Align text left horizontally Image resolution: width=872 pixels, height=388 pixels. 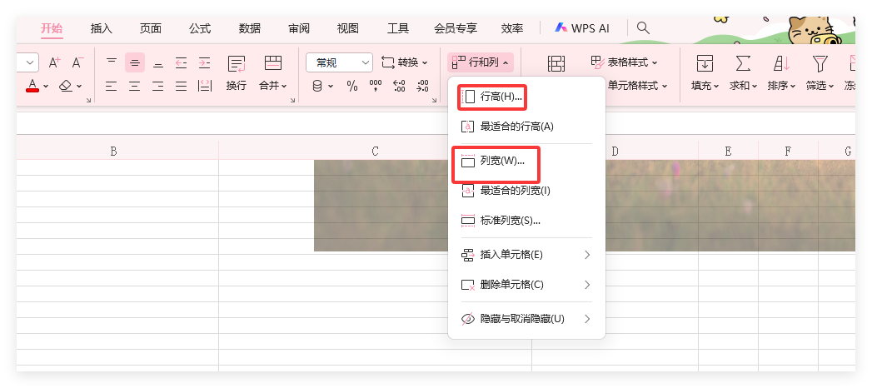(x=112, y=86)
